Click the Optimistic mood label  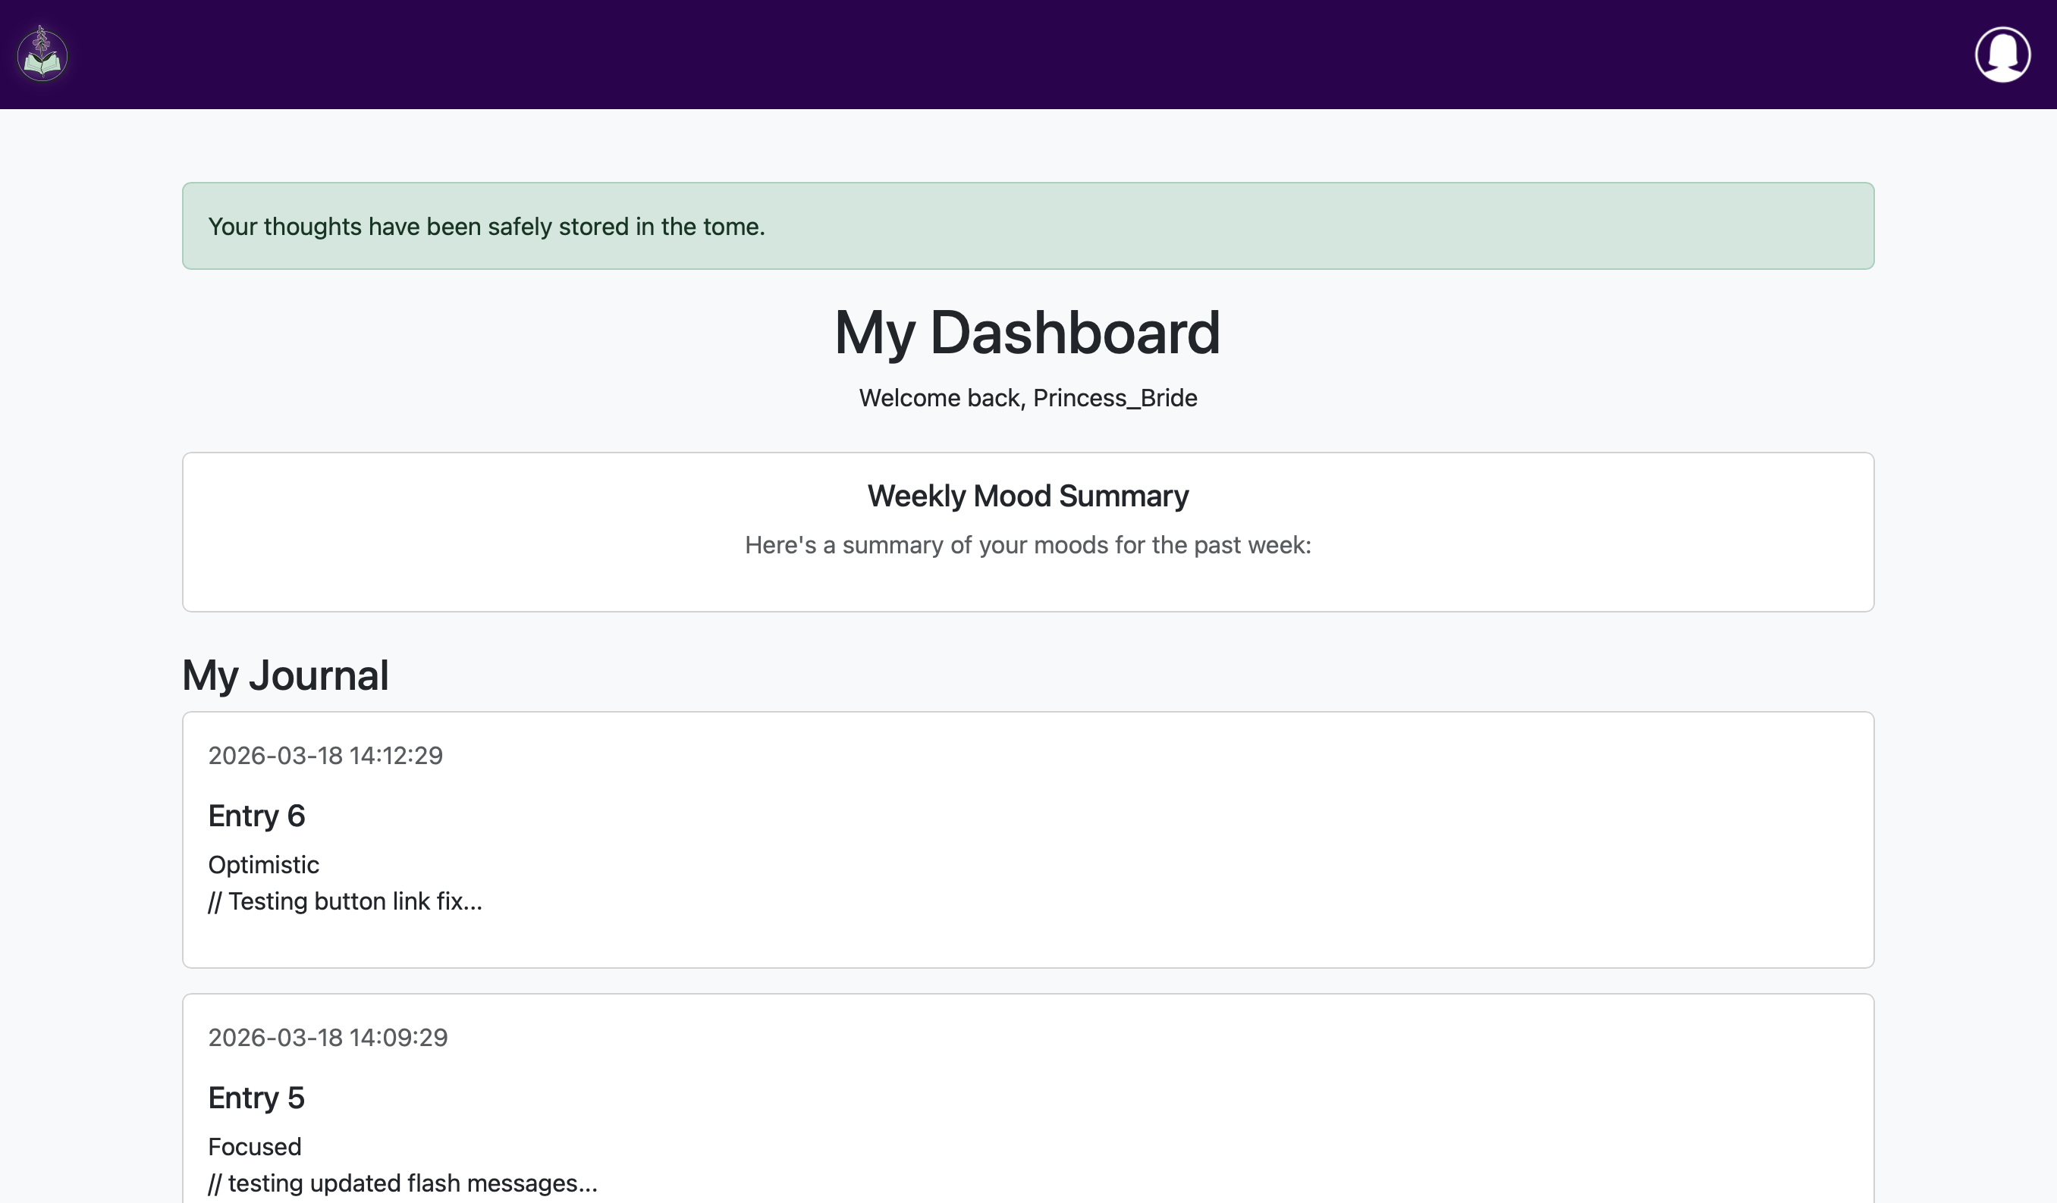263,864
